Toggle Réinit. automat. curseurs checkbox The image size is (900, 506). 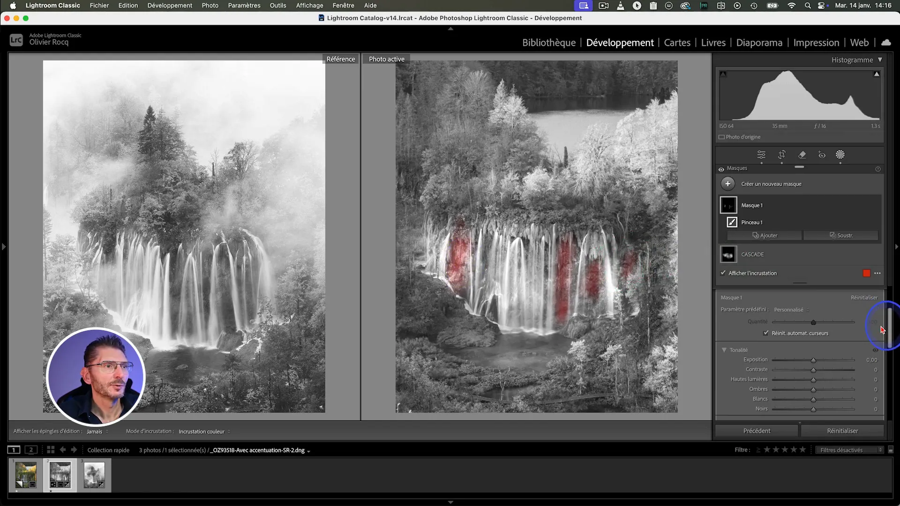tap(766, 333)
